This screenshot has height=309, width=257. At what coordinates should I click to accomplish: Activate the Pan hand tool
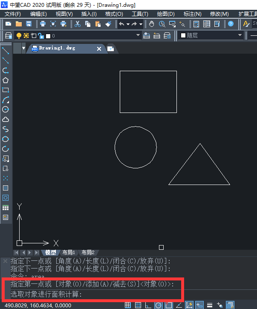click(151, 24)
